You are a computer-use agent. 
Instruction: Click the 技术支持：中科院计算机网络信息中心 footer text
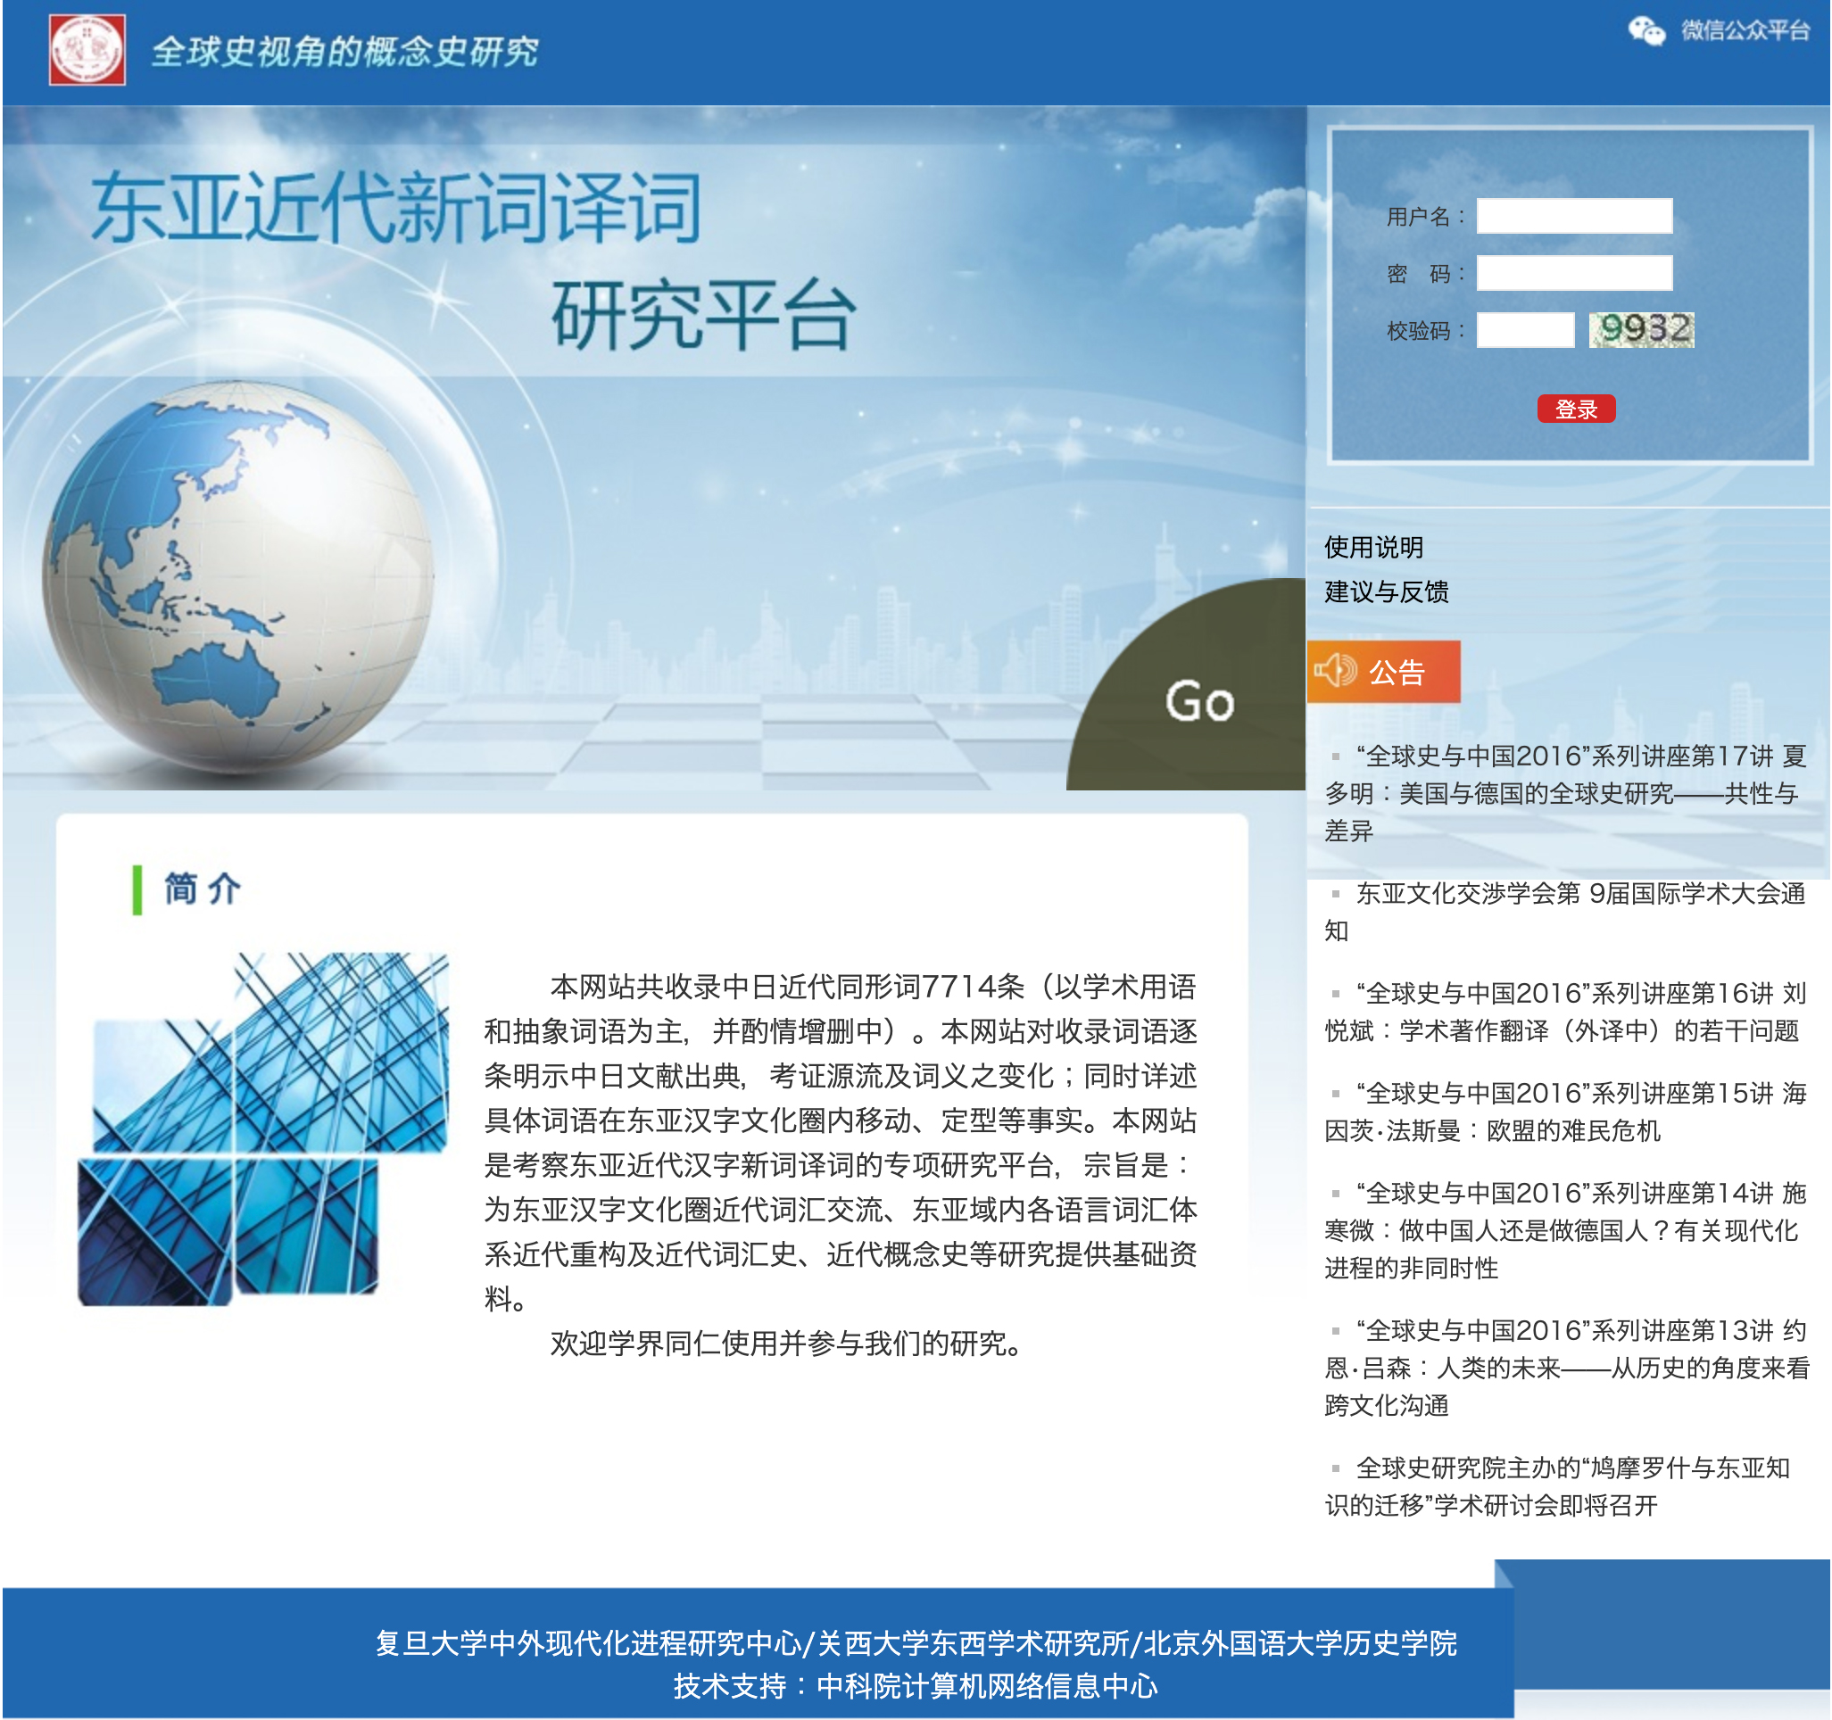point(915,1686)
